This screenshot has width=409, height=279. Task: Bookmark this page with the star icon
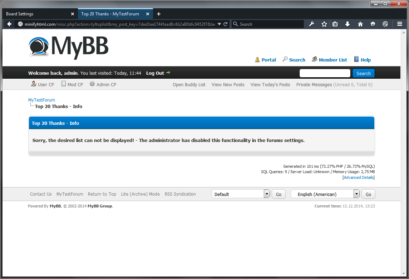click(324, 24)
